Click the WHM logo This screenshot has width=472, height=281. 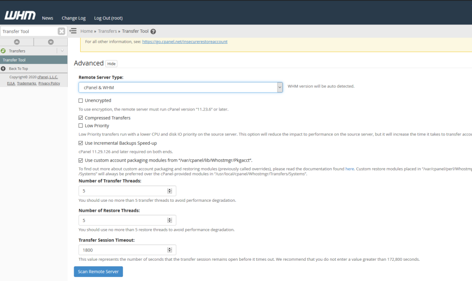pyautogui.click(x=20, y=16)
